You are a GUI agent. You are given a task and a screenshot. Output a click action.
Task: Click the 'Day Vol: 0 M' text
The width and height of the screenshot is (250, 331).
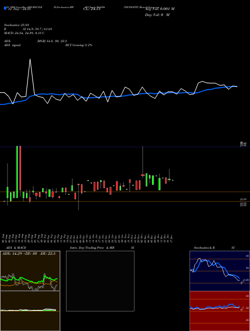[x=157, y=15]
